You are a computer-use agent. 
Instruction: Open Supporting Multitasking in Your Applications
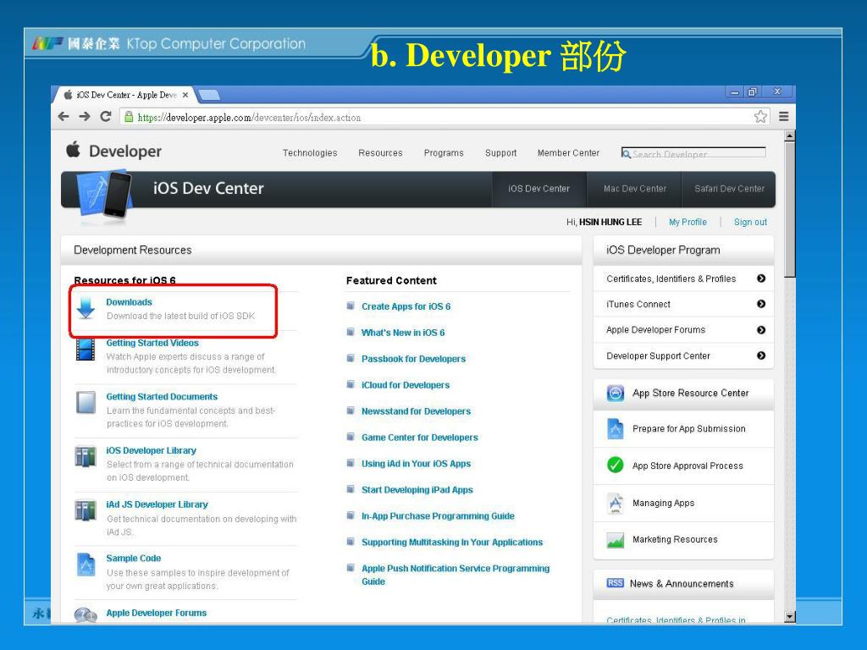452,543
